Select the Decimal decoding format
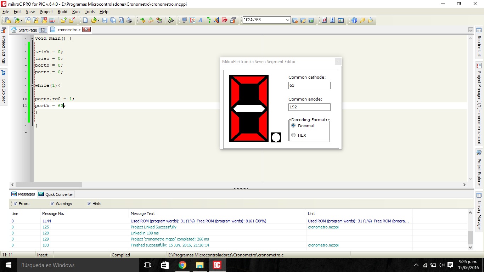Viewport: 484px width, 272px height. point(293,126)
